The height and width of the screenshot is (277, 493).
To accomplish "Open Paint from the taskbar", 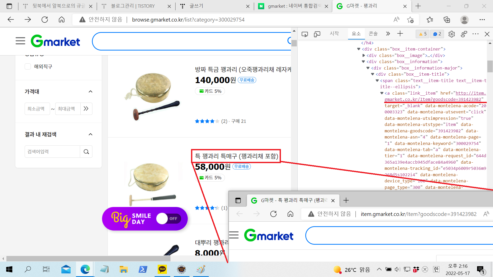I will [x=201, y=269].
